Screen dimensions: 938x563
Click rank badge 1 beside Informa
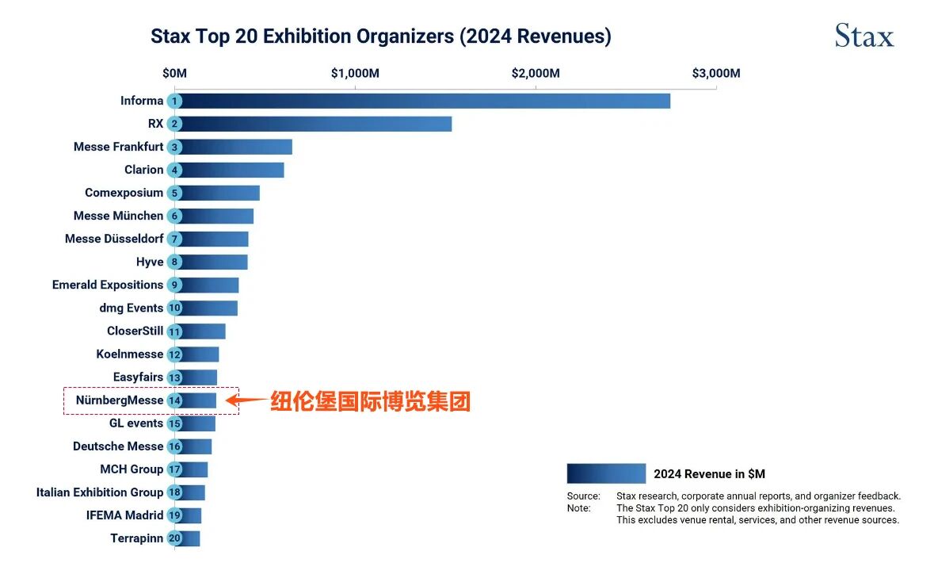click(174, 101)
